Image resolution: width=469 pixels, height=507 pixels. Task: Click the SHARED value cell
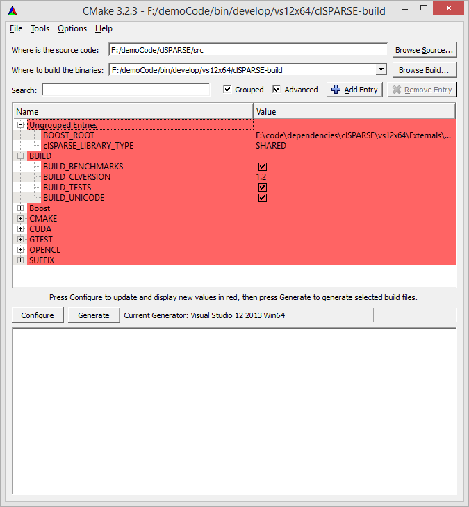(x=271, y=146)
